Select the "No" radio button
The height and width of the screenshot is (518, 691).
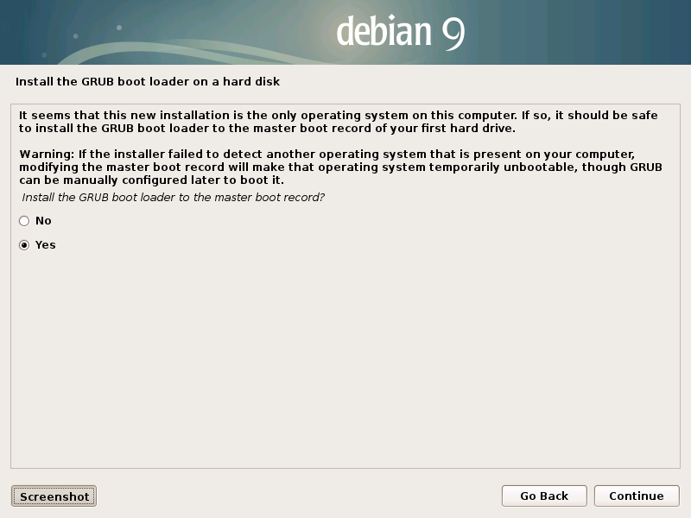(24, 221)
